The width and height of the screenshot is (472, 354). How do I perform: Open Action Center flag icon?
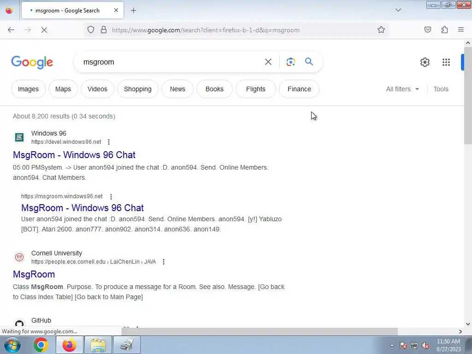(403, 346)
